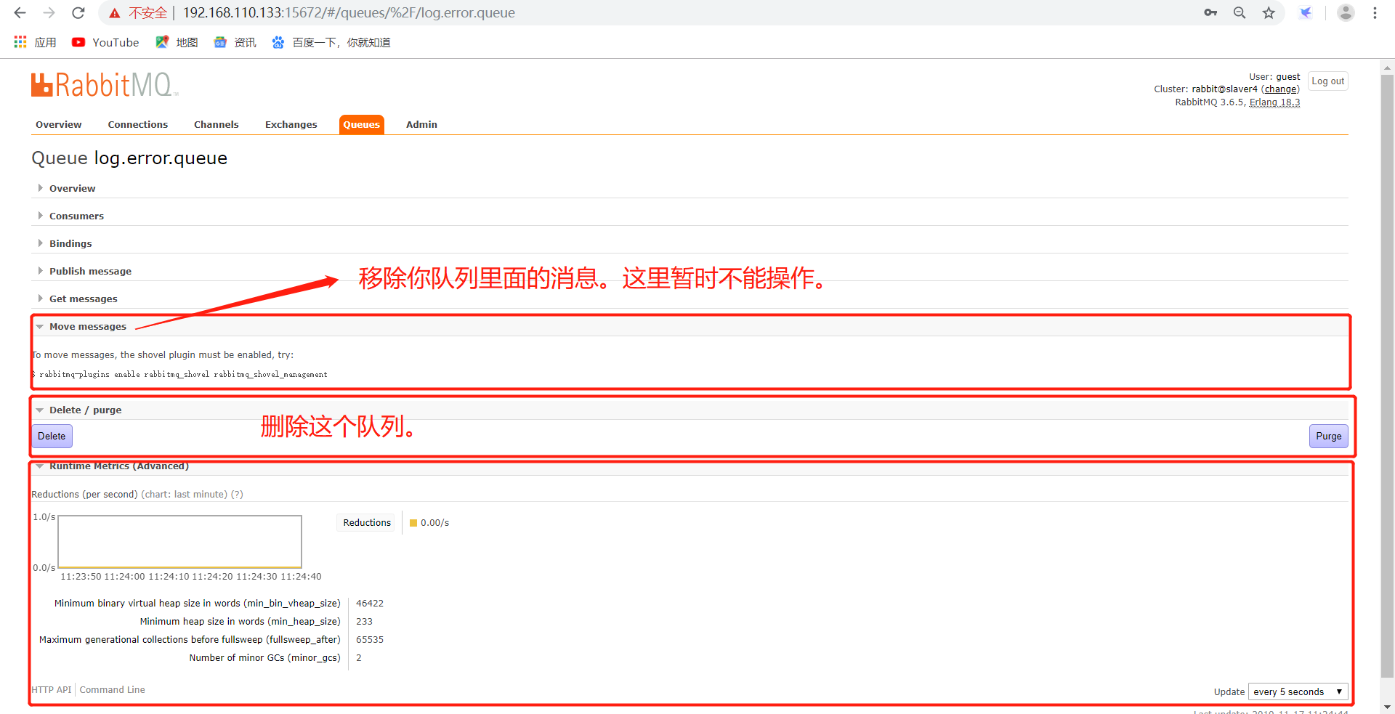Click the Log out button
Screen dimensions: 1395x714
(x=1327, y=81)
